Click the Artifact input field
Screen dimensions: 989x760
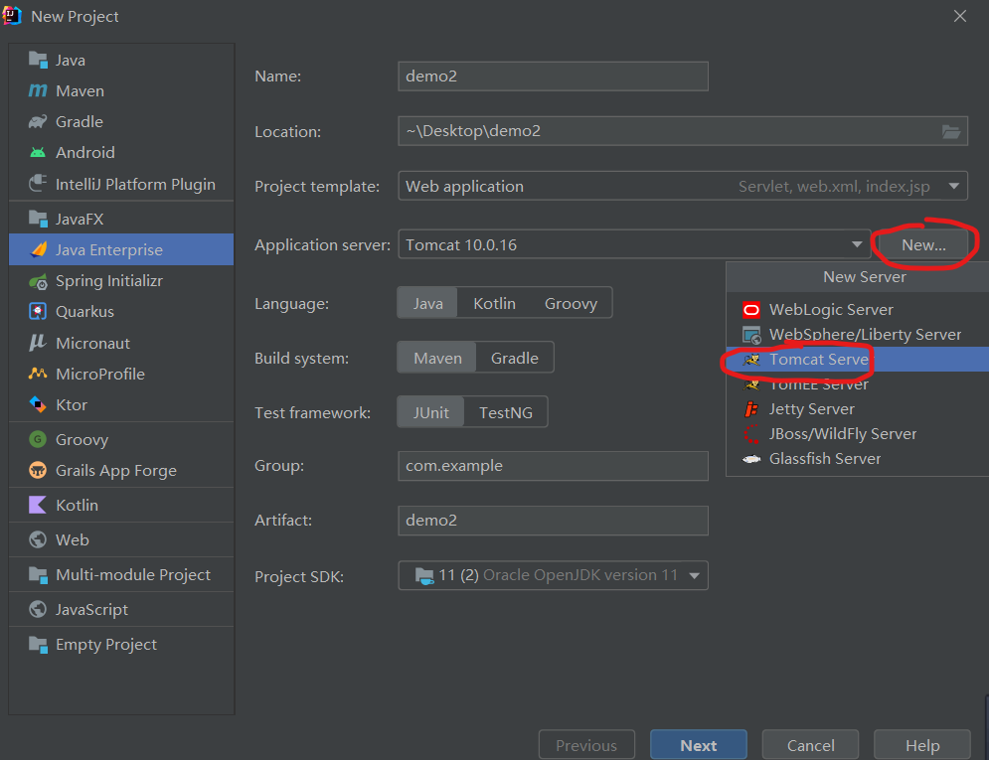[x=553, y=521]
